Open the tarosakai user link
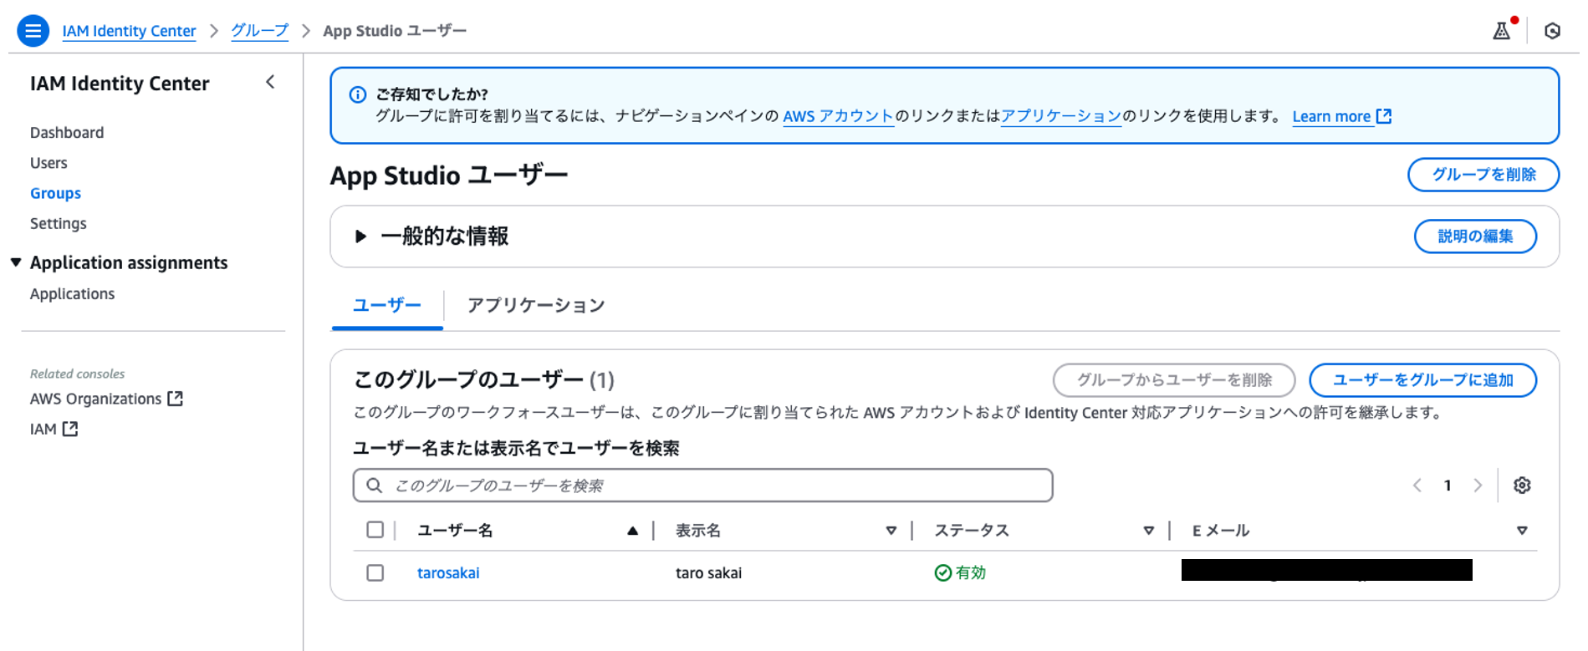The width and height of the screenshot is (1588, 651). pos(448,573)
